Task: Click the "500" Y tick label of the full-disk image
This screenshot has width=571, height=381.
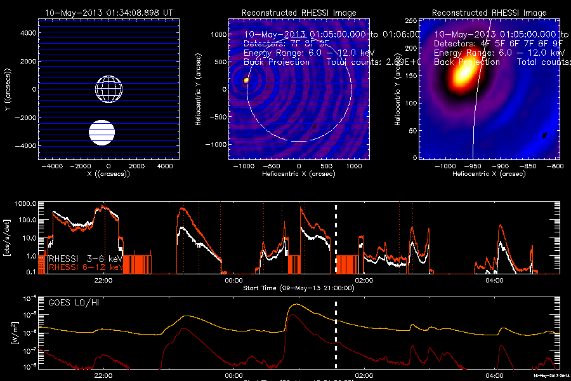Action: 221,62
